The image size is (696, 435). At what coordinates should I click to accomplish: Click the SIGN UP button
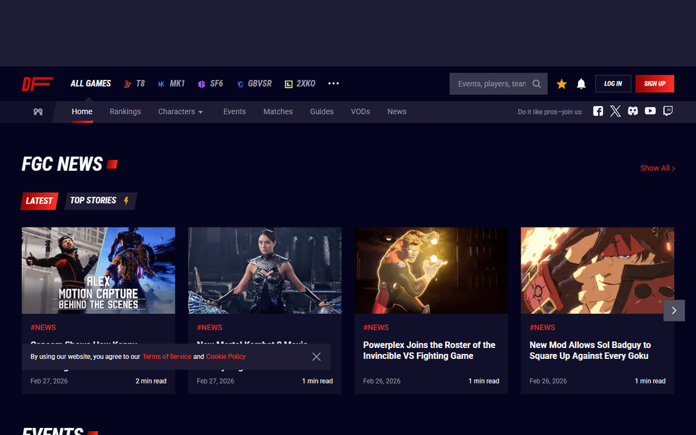pyautogui.click(x=655, y=83)
